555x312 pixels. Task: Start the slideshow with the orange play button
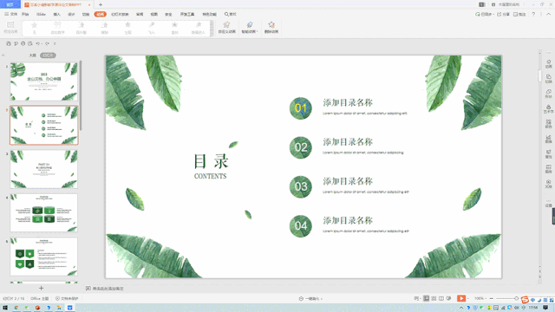point(461,298)
